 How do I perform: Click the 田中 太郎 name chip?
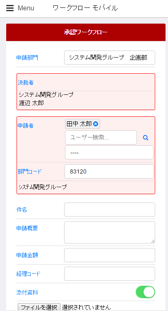point(79,124)
